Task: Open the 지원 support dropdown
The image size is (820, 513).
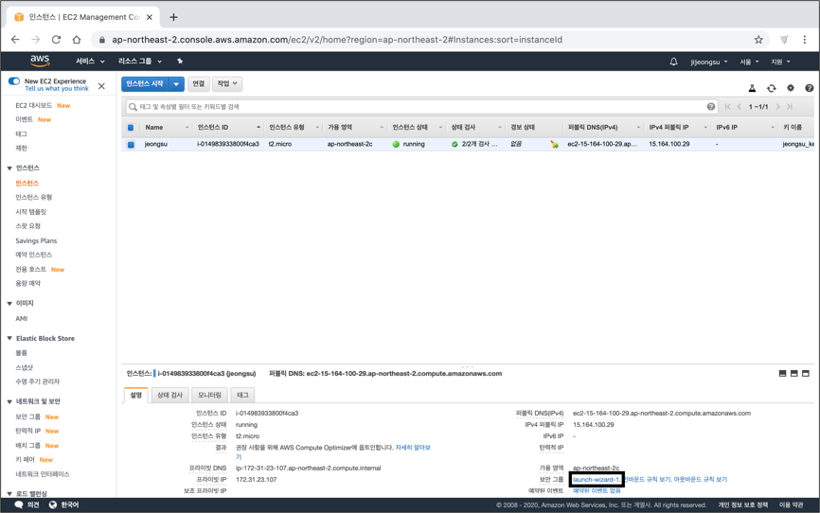Action: point(780,62)
